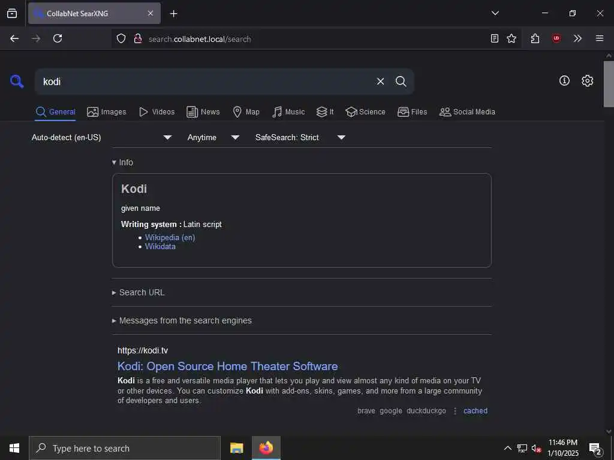Switch to the Videos category
The height and width of the screenshot is (460, 614).
pyautogui.click(x=157, y=112)
